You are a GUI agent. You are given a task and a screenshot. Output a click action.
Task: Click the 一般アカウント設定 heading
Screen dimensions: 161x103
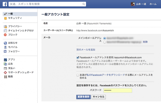(x=56, y=14)
